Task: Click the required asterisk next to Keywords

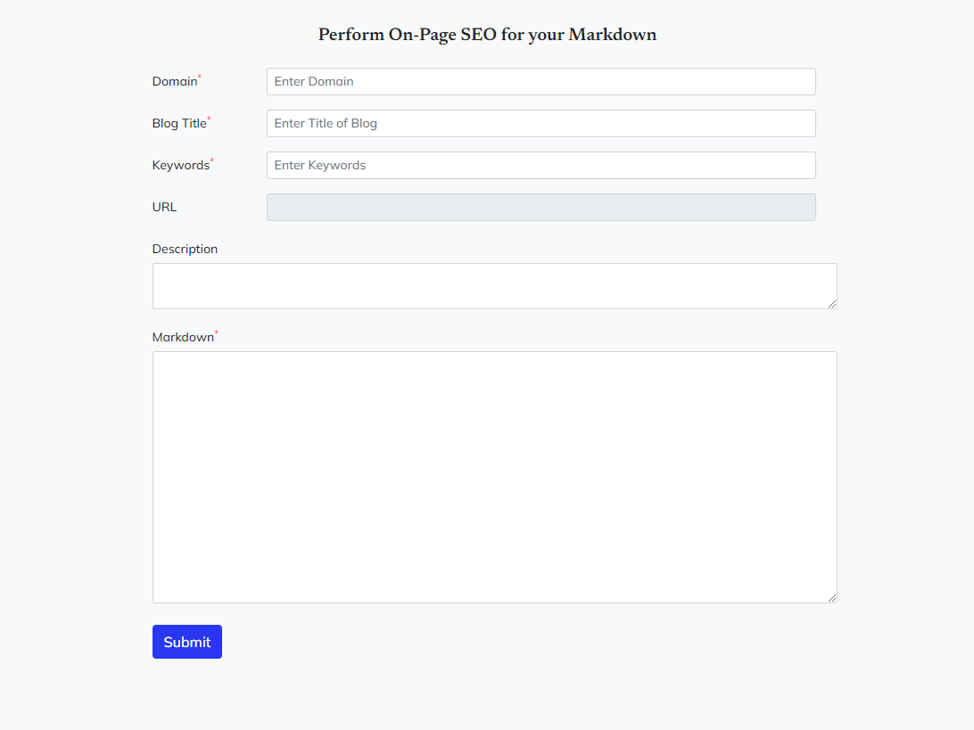Action: pos(212,161)
